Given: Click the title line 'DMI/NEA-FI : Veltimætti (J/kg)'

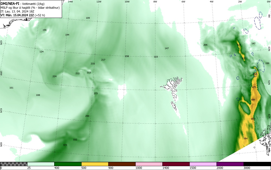Looking at the screenshot, I should point(22,4).
